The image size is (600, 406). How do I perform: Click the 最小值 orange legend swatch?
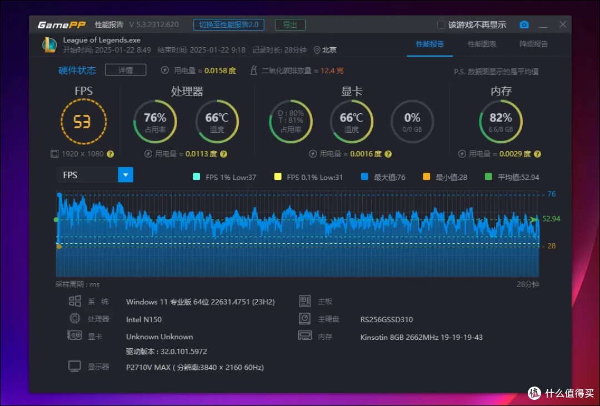(426, 177)
